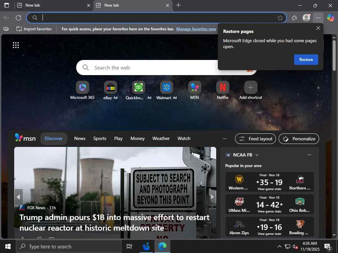Screen dimensions: 338x253
Task: Show next story in news carousel
Action: pyautogui.click(x=212, y=197)
